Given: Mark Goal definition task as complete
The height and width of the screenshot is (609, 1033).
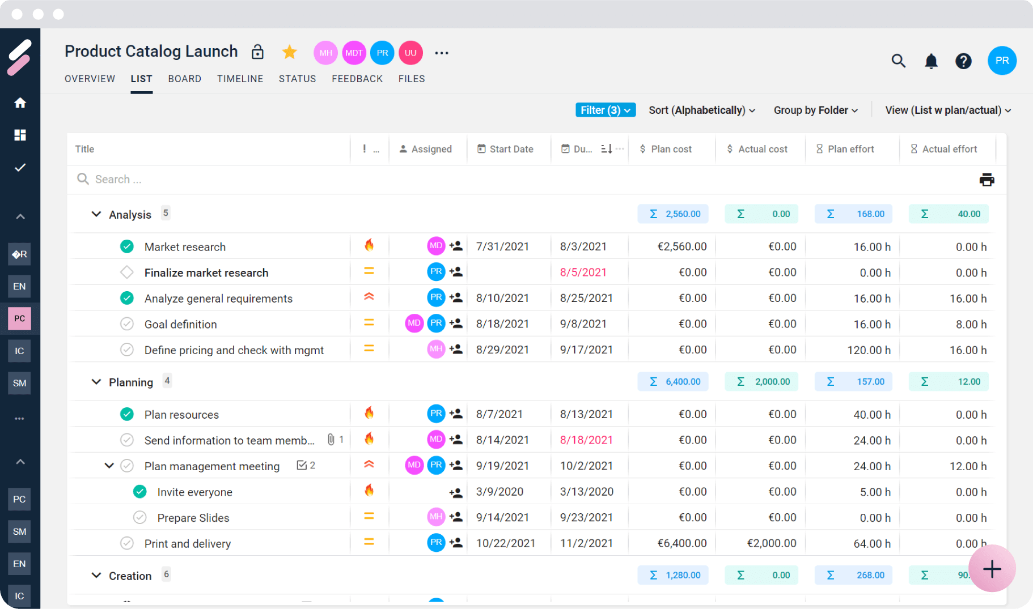Looking at the screenshot, I should pyautogui.click(x=127, y=324).
